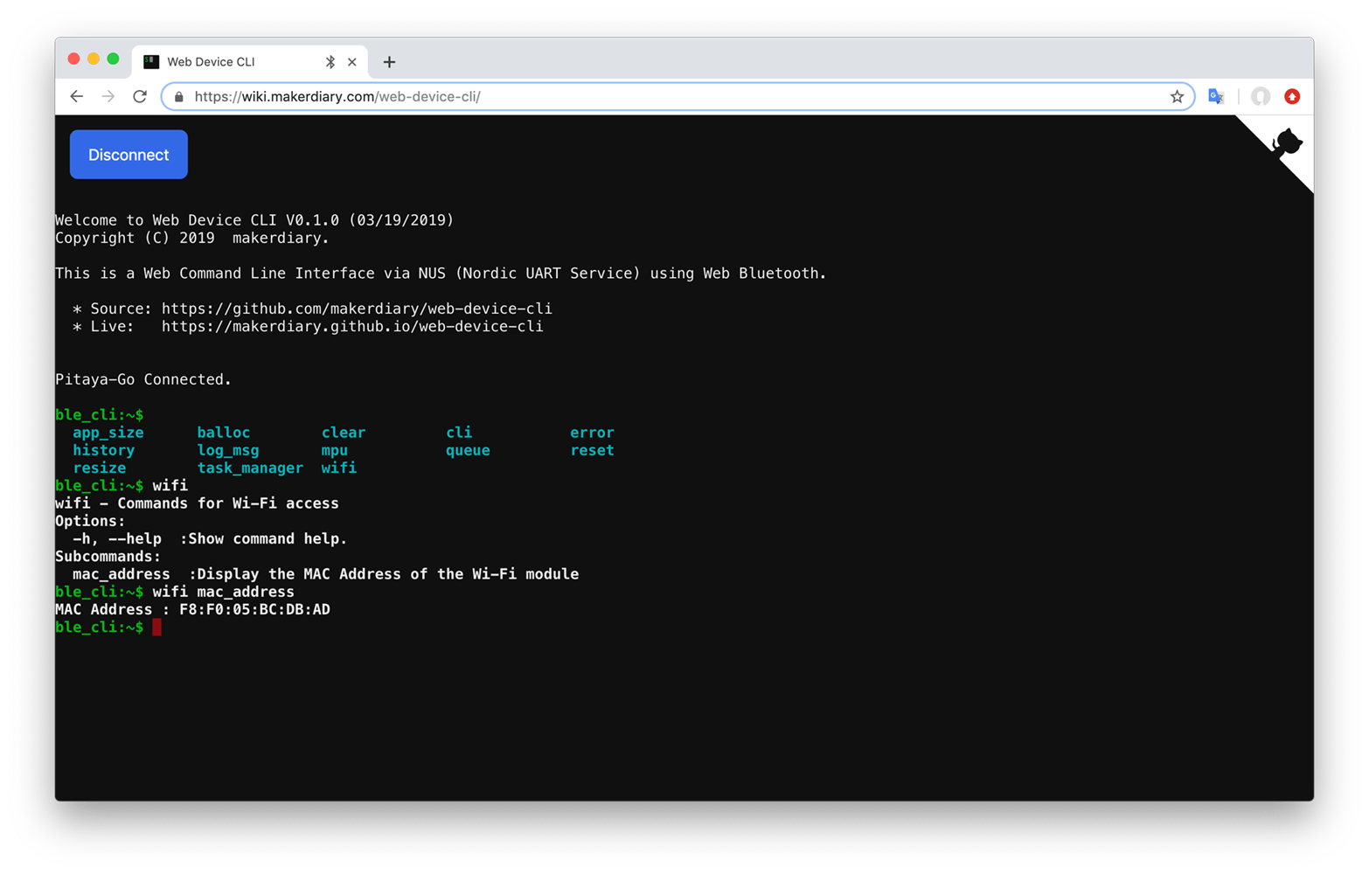Open the makerdiary.github.io live URL
Viewport: 1369px width, 874px height.
[x=352, y=326]
